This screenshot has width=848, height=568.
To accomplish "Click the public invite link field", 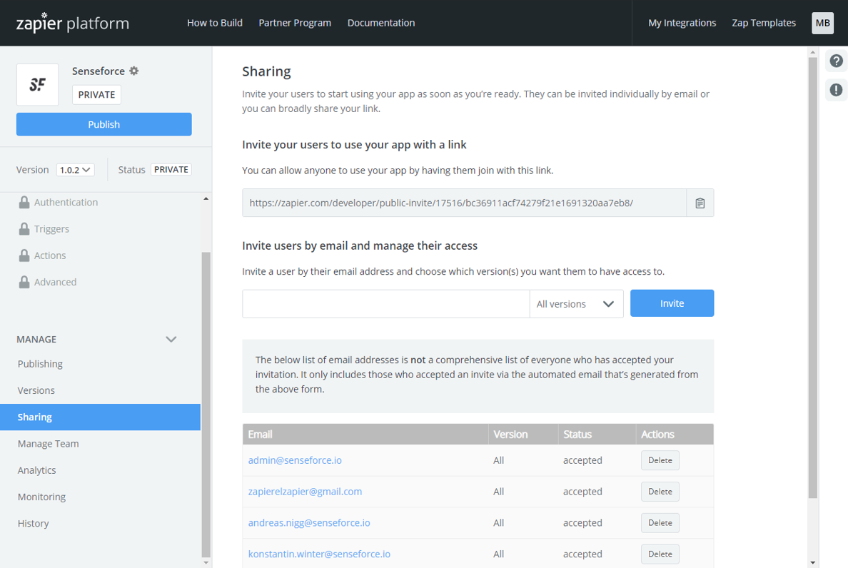I will [465, 203].
